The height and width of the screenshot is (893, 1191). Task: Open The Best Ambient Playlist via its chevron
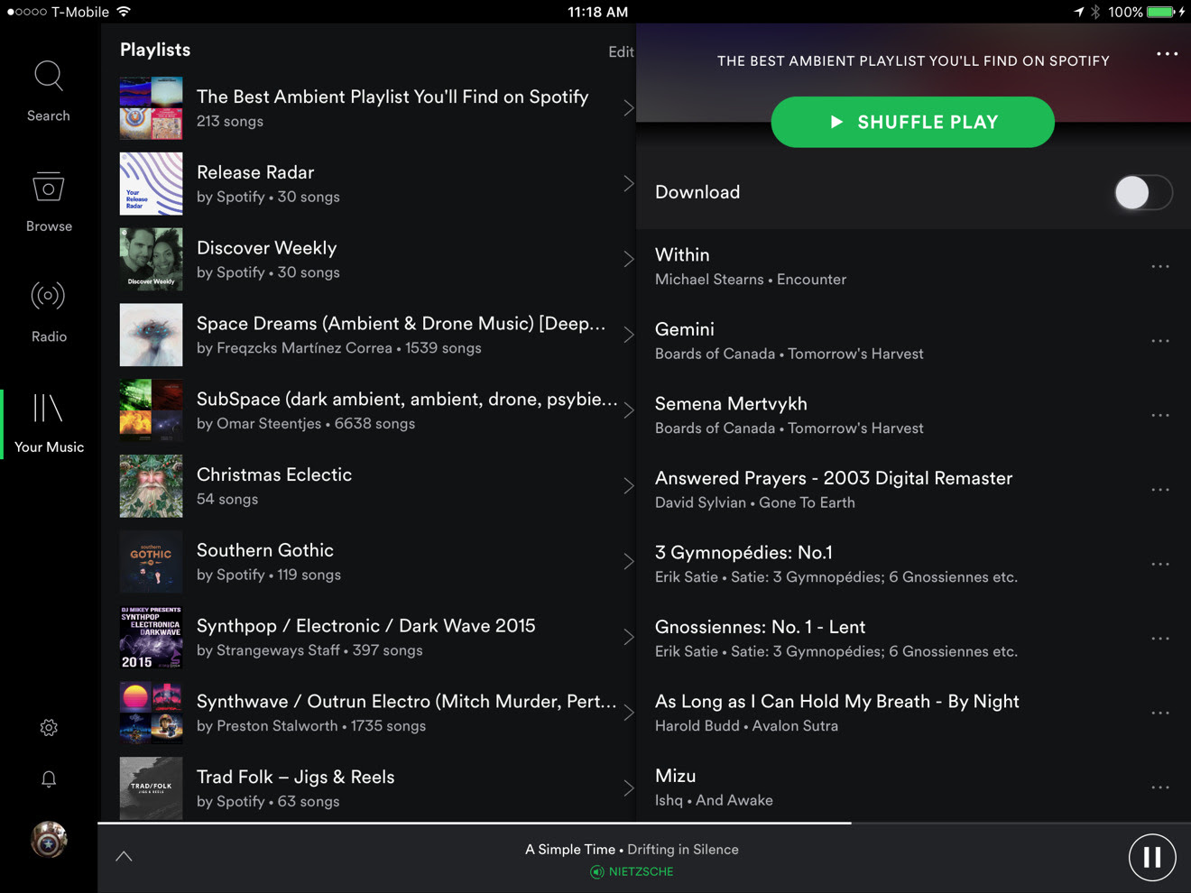[629, 108]
